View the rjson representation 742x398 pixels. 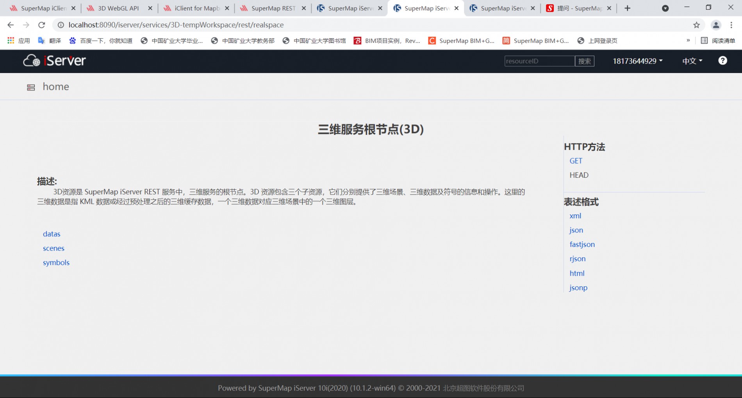tap(577, 259)
